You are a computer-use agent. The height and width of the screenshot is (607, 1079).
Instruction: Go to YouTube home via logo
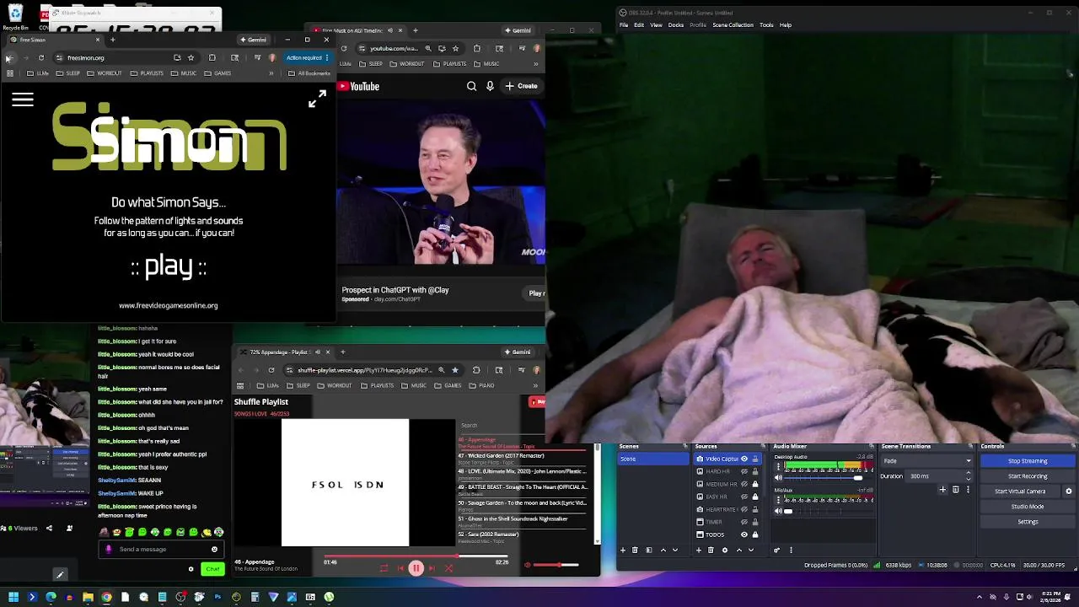tap(359, 86)
